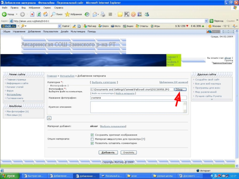239x179 pixels.
Task: Click the Messenger people toolbar icon
Action: (x=147, y=14)
